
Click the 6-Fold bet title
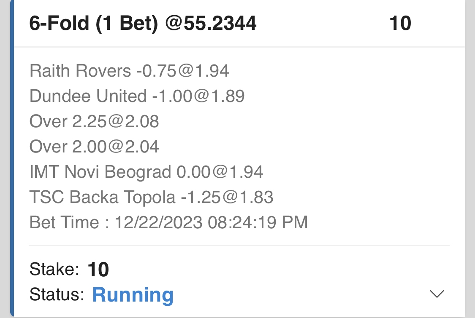(x=59, y=24)
